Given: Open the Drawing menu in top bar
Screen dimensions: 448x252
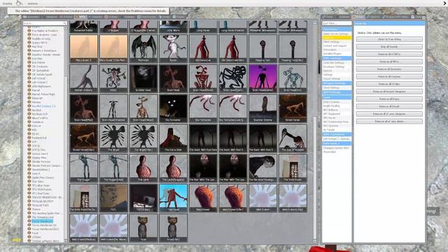Looking at the screenshot, I should (8, 3).
